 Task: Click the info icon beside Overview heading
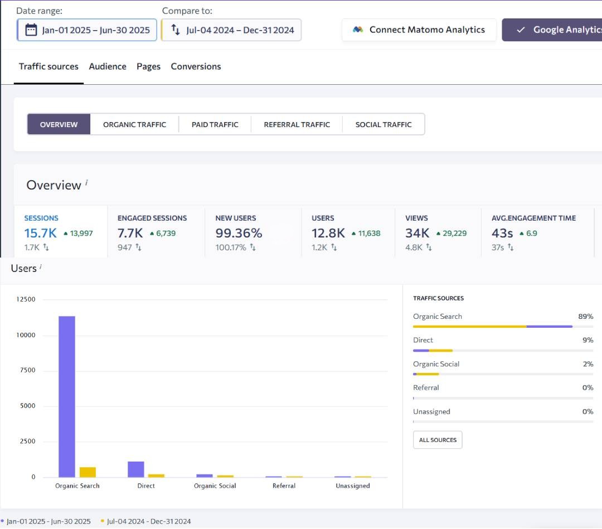87,182
